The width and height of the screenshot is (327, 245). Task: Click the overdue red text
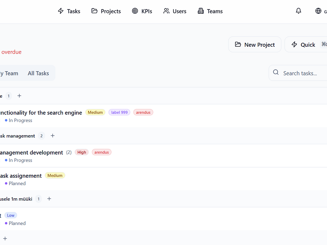[11, 52]
